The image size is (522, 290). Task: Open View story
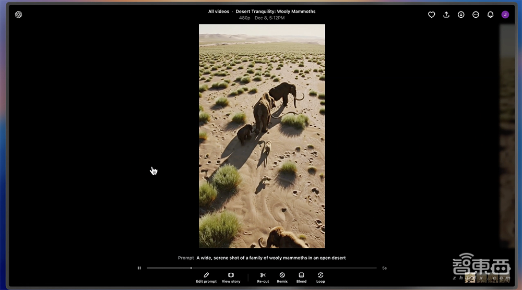(231, 277)
